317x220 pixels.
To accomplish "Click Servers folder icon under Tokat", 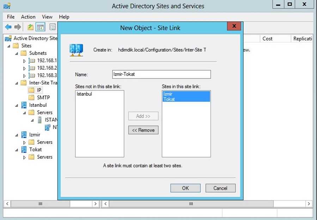I will click(x=31, y=157).
